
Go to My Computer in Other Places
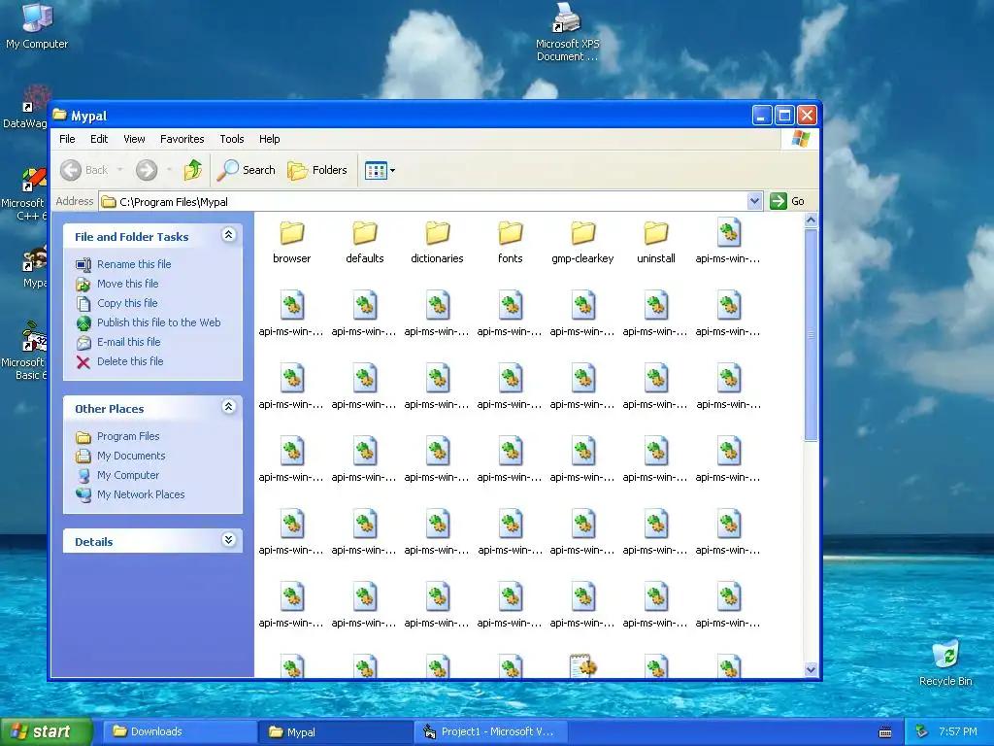tap(128, 475)
